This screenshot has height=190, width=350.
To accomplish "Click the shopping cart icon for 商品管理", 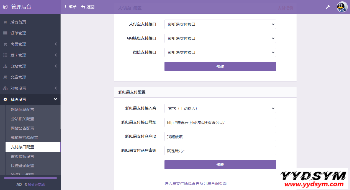I will coord(5,44).
